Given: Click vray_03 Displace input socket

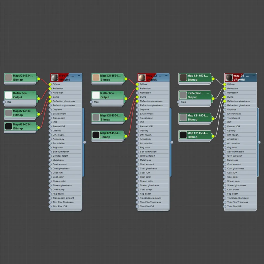Looking at the screenshot, I should [x=225, y=110].
